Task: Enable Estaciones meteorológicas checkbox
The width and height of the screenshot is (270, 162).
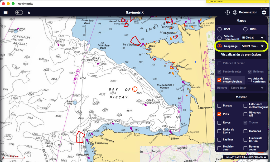Action: [245, 106]
